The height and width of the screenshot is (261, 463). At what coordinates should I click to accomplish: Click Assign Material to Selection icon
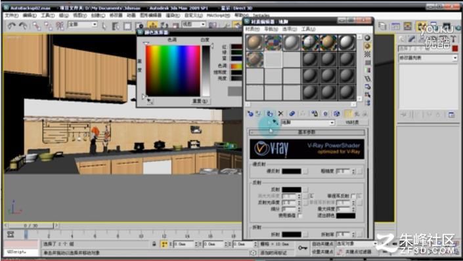click(270, 113)
